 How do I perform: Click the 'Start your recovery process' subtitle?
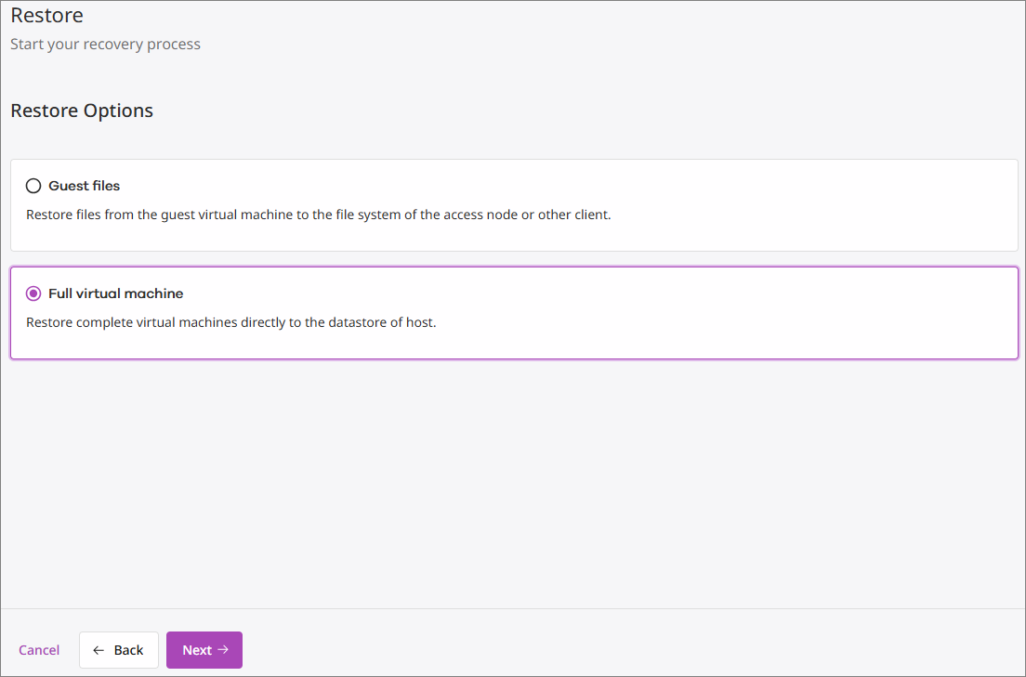(x=105, y=45)
